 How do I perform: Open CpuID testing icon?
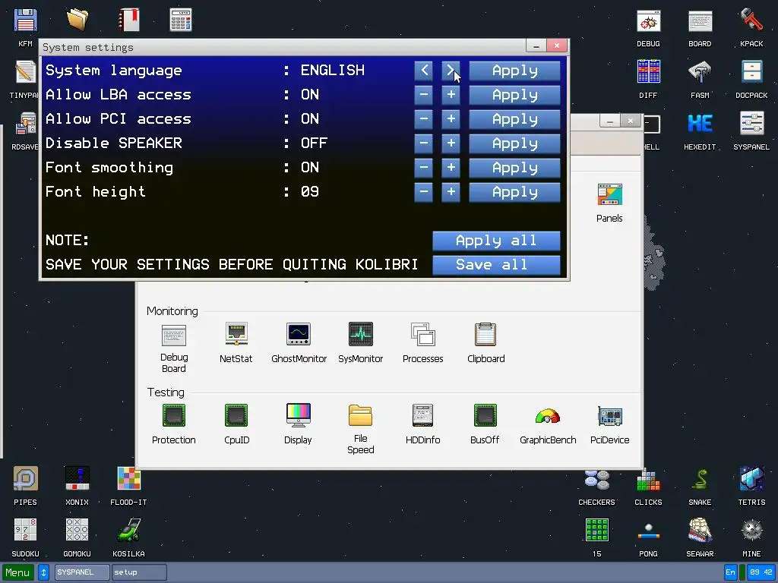[236, 415]
